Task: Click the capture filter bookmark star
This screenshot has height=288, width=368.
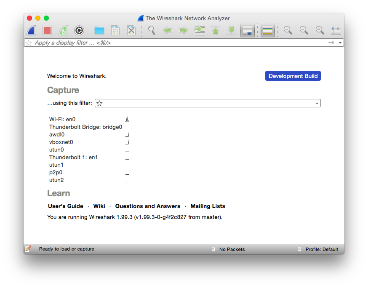Action: click(99, 103)
